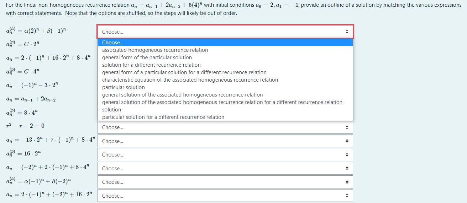This screenshot has width=467, height=203.
Task: Click the expression r² − r − 2 = 0
Action: [25, 126]
